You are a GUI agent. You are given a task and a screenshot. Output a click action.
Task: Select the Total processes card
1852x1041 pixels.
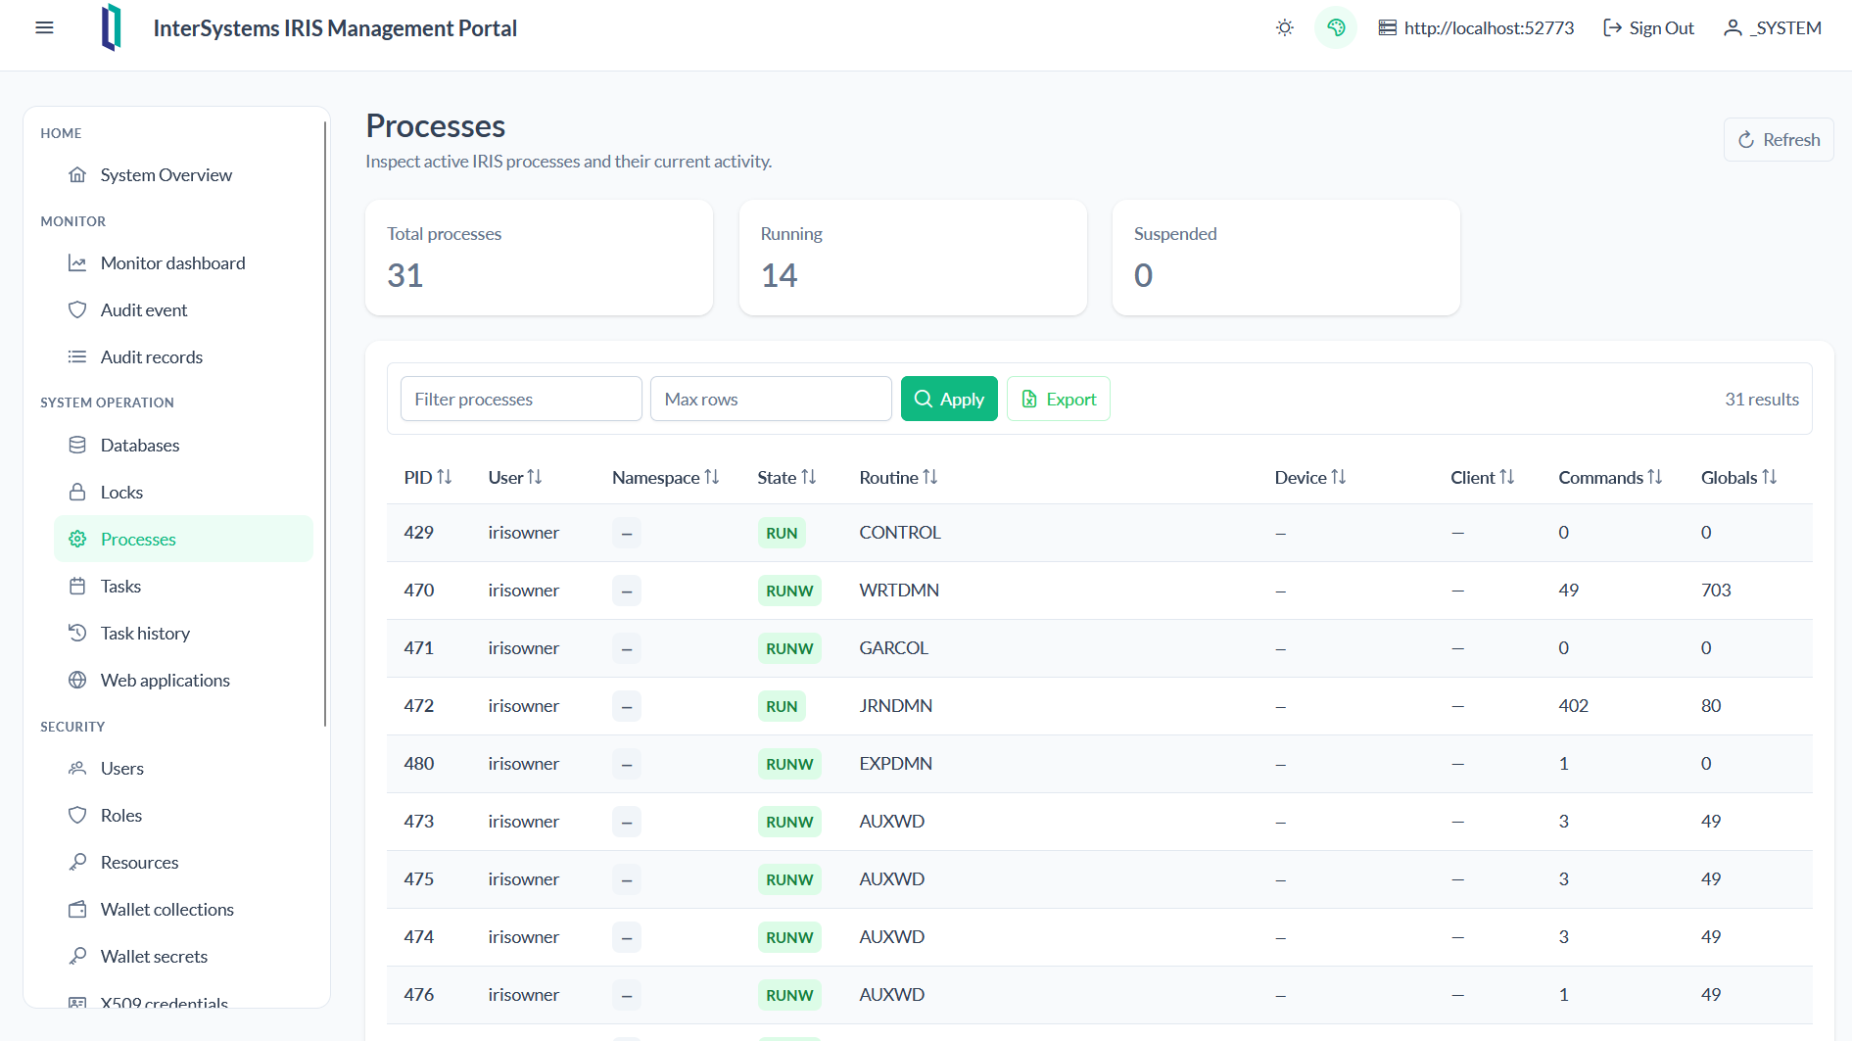pos(539,258)
